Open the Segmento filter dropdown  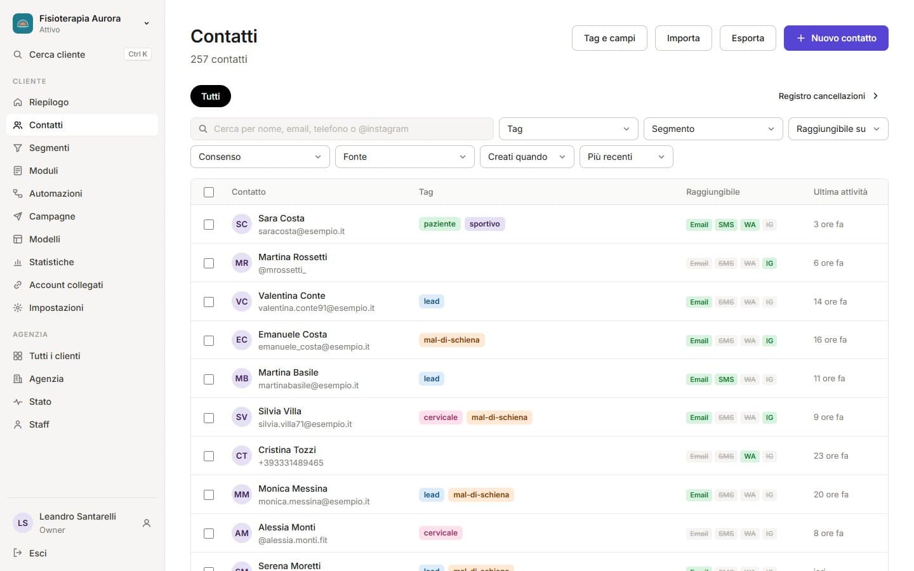click(713, 129)
